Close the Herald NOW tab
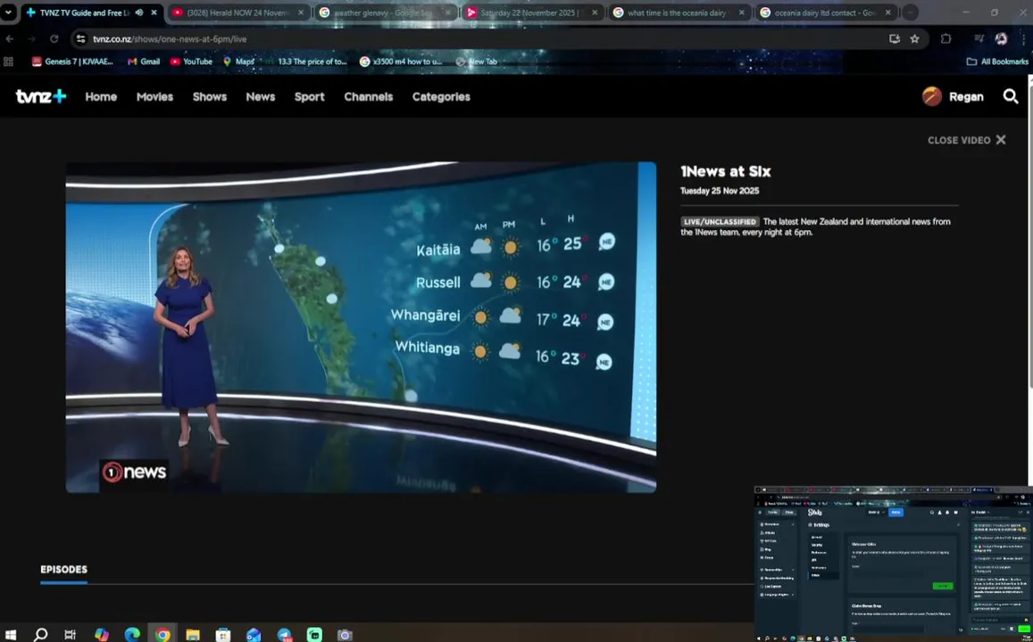The width and height of the screenshot is (1033, 642). (x=300, y=12)
